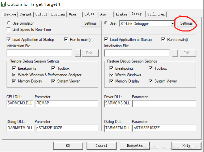Click simulator Initialization File field
This screenshot has height=152, width=204.
click(x=39, y=53)
